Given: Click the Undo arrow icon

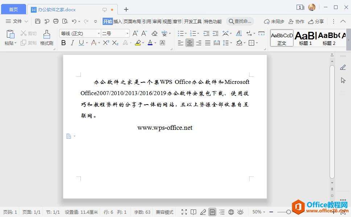Looking at the screenshot, I should pyautogui.click(x=74, y=21).
